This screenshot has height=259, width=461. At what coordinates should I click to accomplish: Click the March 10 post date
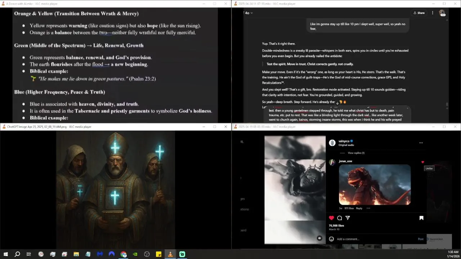point(334,229)
